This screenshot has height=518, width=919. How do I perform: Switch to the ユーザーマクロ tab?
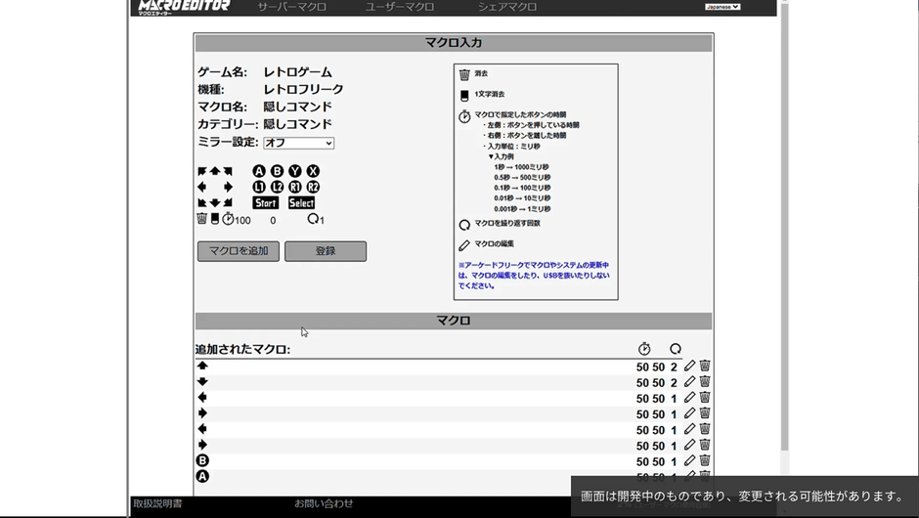(x=400, y=7)
